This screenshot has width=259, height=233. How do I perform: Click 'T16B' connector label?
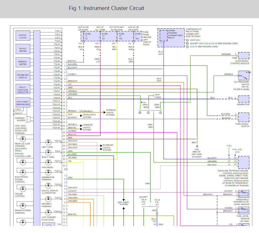(234, 58)
